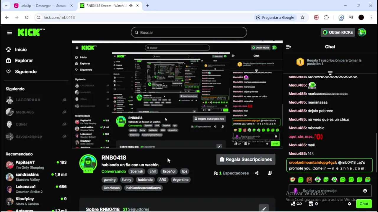Click the KICK logo to go home
Image resolution: width=378 pixels, height=212 pixels.
click(31, 32)
